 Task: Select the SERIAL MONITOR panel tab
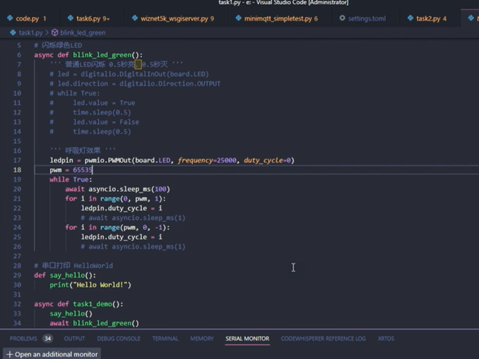point(247,338)
